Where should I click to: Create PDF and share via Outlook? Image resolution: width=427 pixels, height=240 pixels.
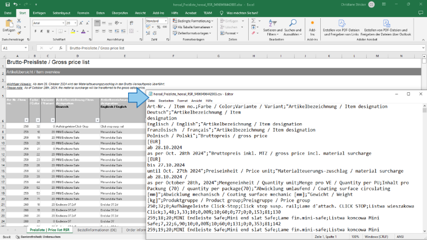tap(386, 28)
